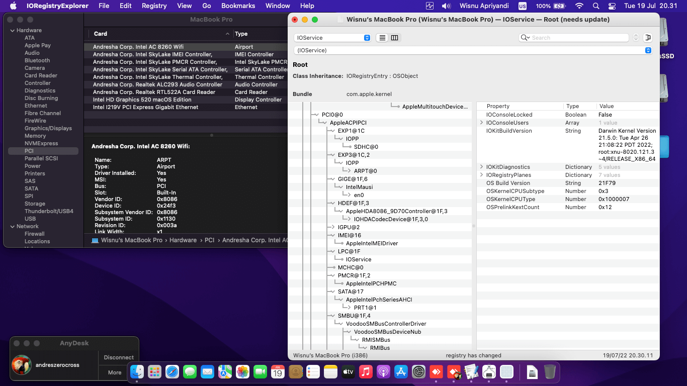Collapse the PCI0@0 tree node

[x=315, y=115]
